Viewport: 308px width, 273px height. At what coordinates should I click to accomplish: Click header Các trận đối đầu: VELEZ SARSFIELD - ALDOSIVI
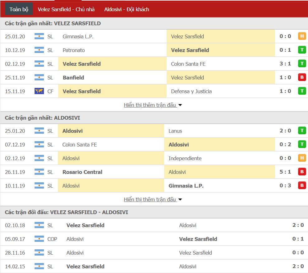point(66,212)
